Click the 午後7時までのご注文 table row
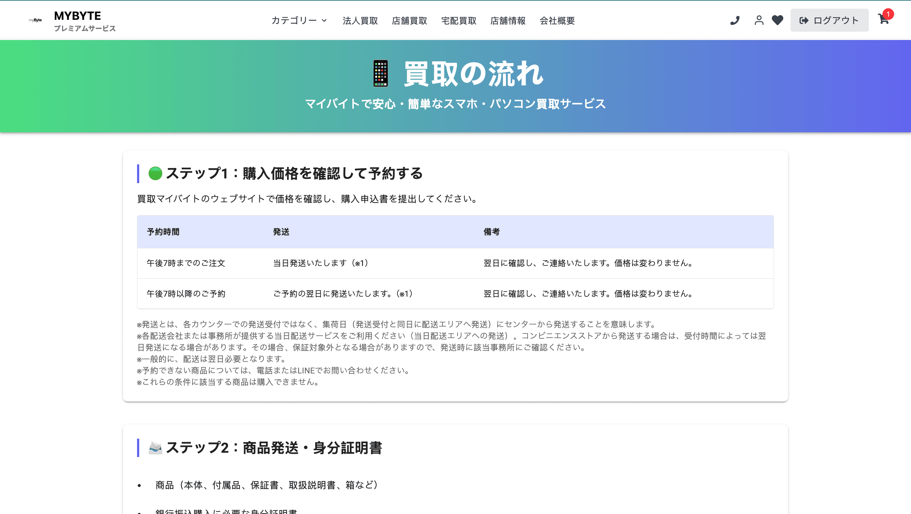Image resolution: width=911 pixels, height=514 pixels. [x=186, y=263]
